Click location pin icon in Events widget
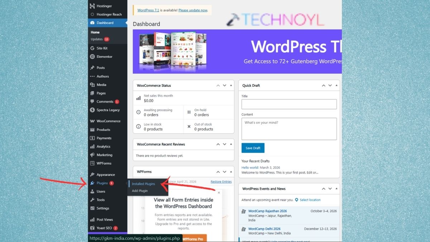This screenshot has width=430, height=242. tap(297, 200)
